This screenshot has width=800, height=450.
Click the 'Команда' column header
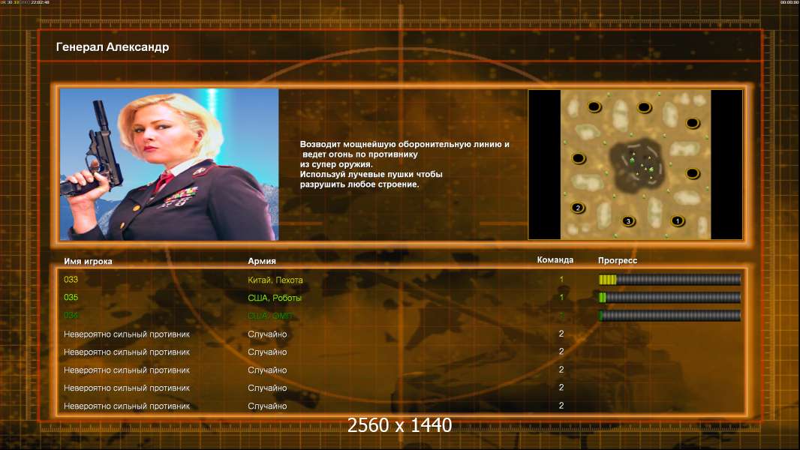click(555, 260)
